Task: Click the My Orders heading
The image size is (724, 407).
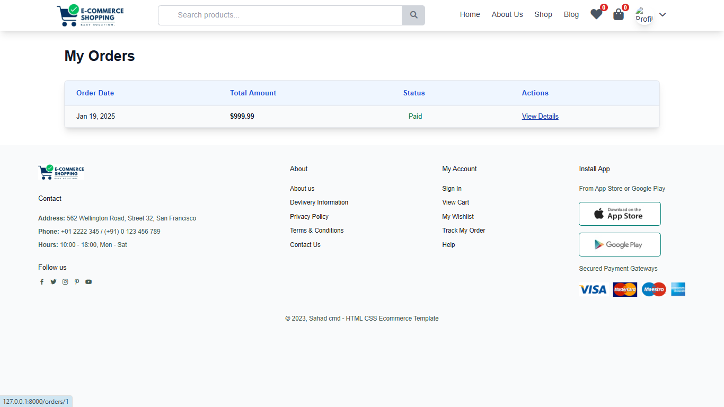Action: (x=100, y=56)
